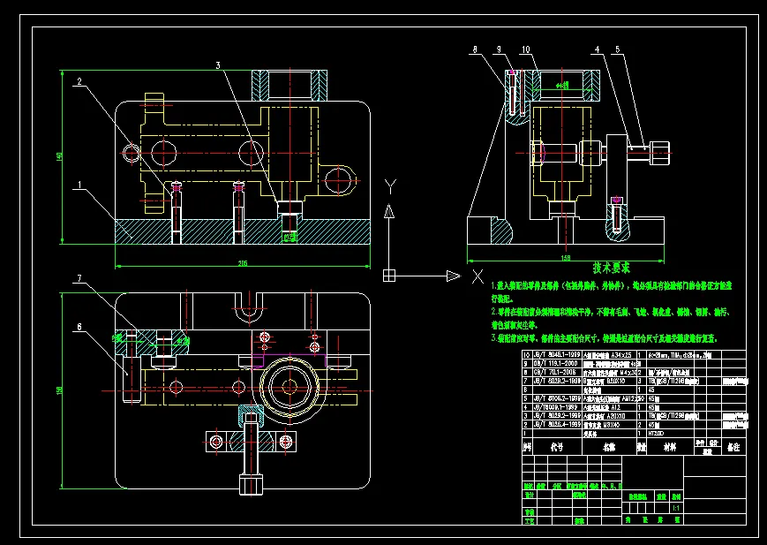Click the GB/T 70.1-2006 standard cell
This screenshot has width=767, height=545.
pos(556,372)
